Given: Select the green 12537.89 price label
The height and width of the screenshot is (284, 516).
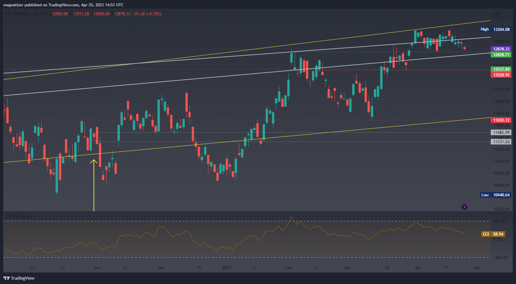Looking at the screenshot, I should [501, 69].
